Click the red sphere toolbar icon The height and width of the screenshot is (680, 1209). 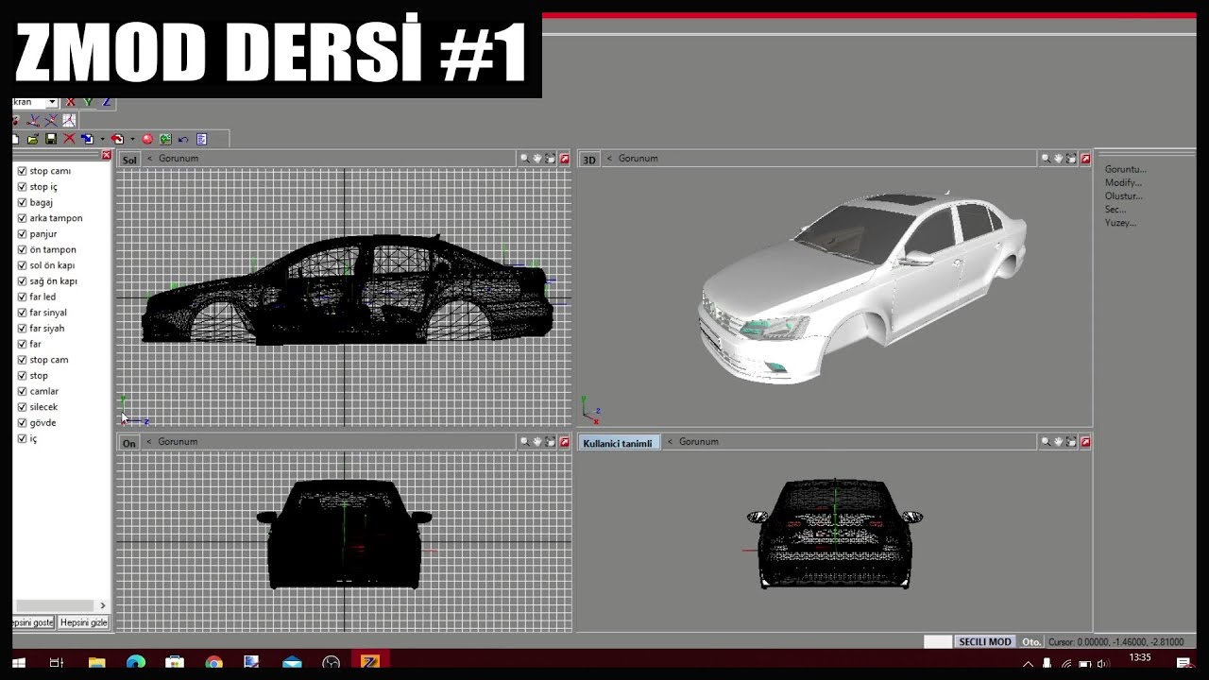[147, 139]
